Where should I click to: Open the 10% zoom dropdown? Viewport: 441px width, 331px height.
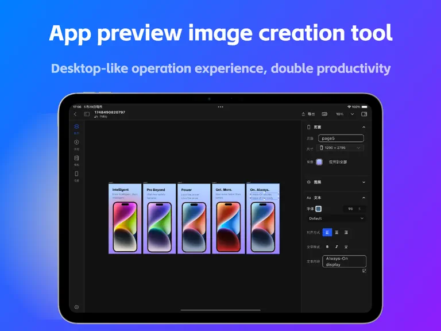345,114
